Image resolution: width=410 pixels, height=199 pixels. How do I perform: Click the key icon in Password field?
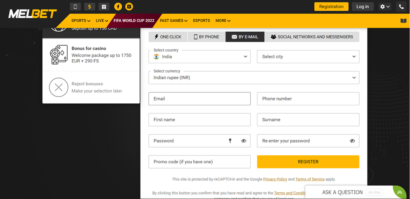tap(230, 141)
